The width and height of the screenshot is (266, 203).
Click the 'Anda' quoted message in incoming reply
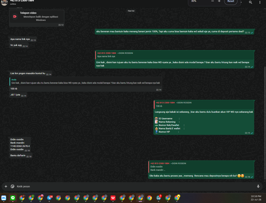86,82
